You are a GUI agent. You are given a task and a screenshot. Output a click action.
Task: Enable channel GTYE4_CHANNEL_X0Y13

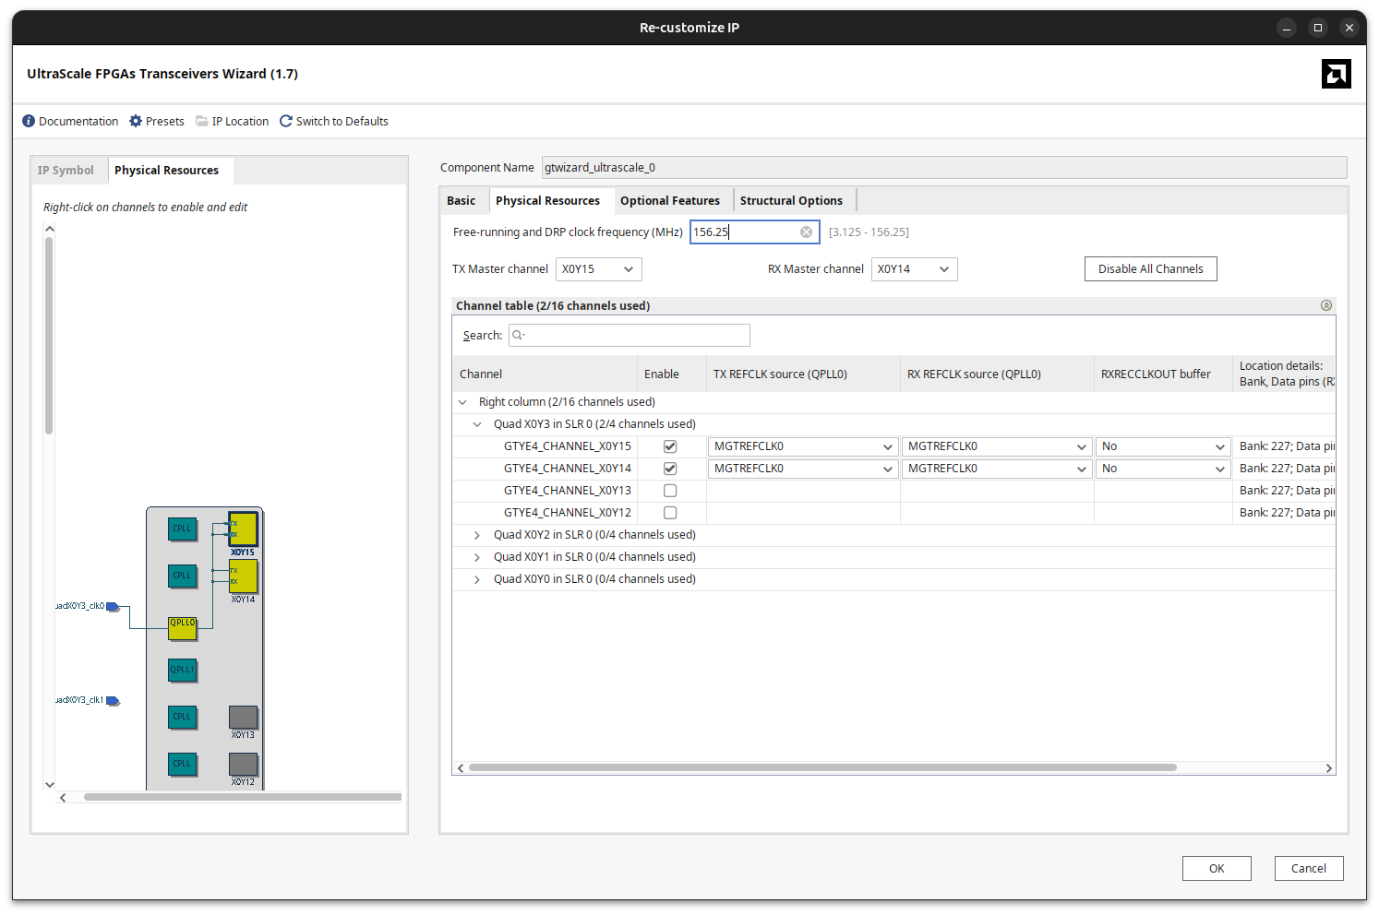click(669, 490)
